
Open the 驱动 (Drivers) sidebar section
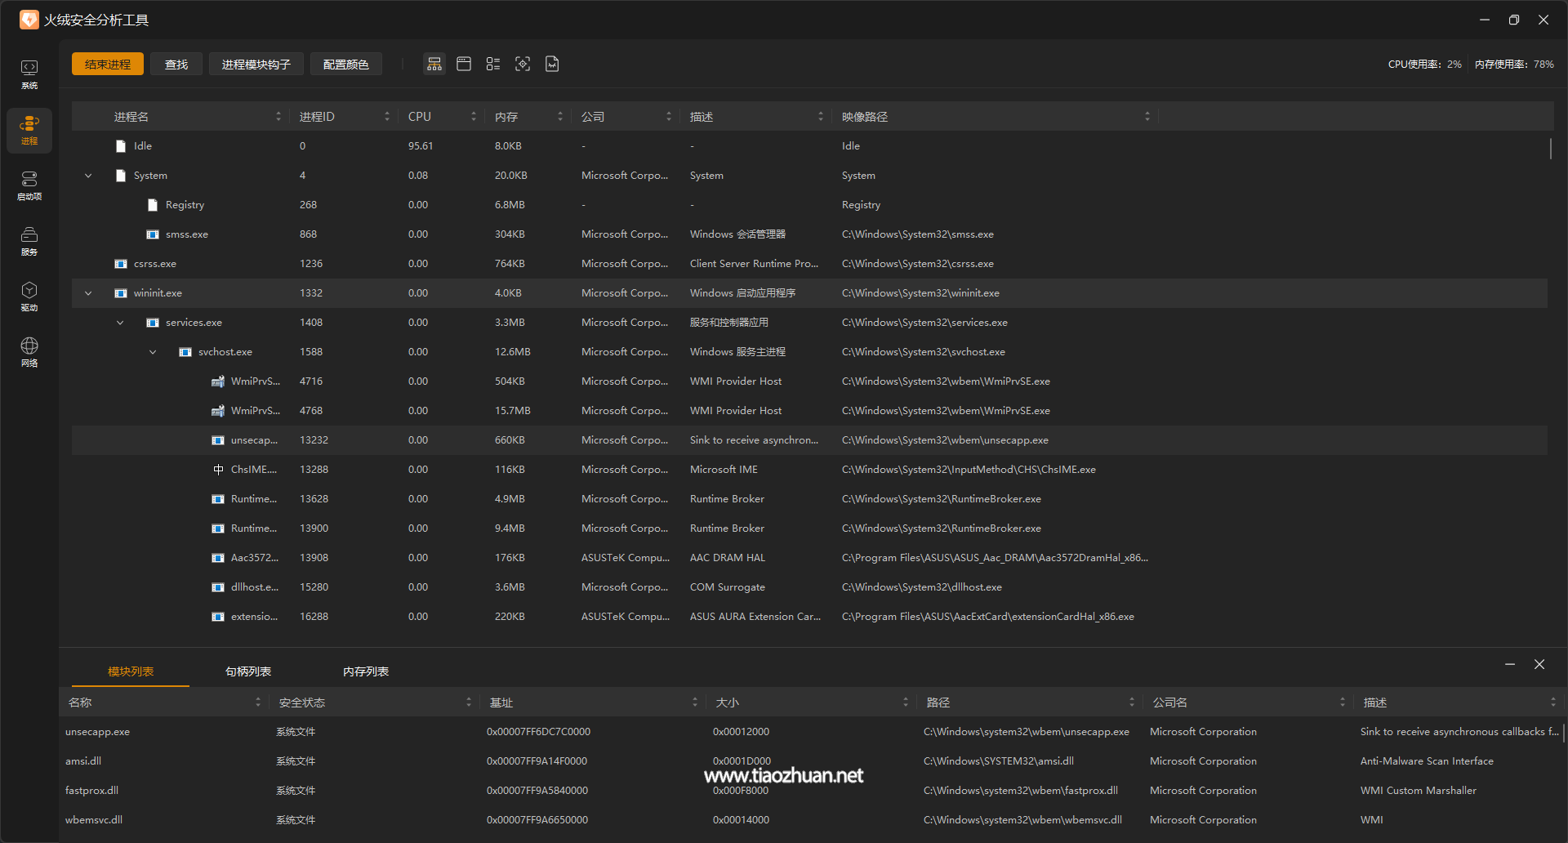(29, 297)
